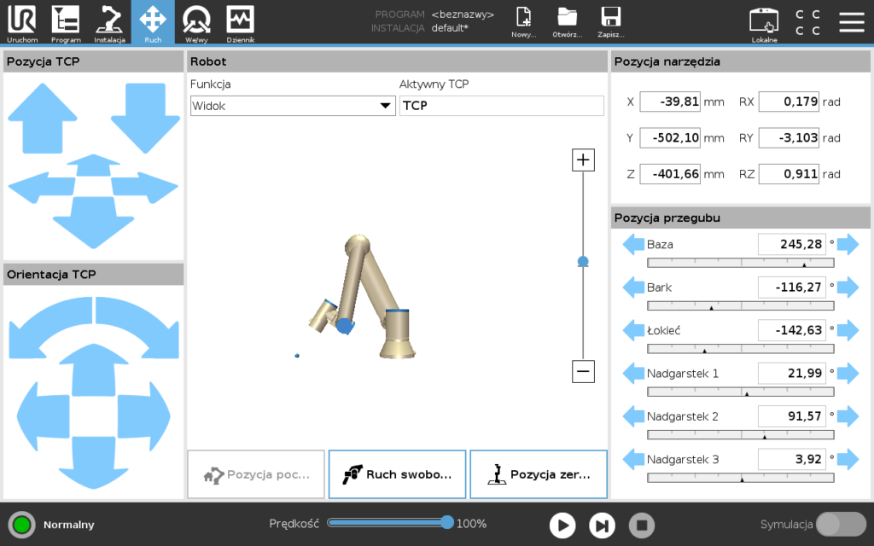874x546 pixels.
Task: Open the We/wy (I/O) tab
Action: (196, 22)
